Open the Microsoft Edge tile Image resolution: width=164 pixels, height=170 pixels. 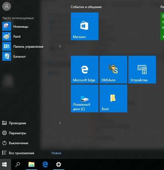point(85,69)
